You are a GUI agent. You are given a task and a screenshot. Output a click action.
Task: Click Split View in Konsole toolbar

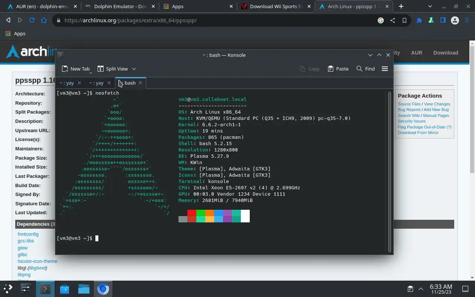click(112, 69)
